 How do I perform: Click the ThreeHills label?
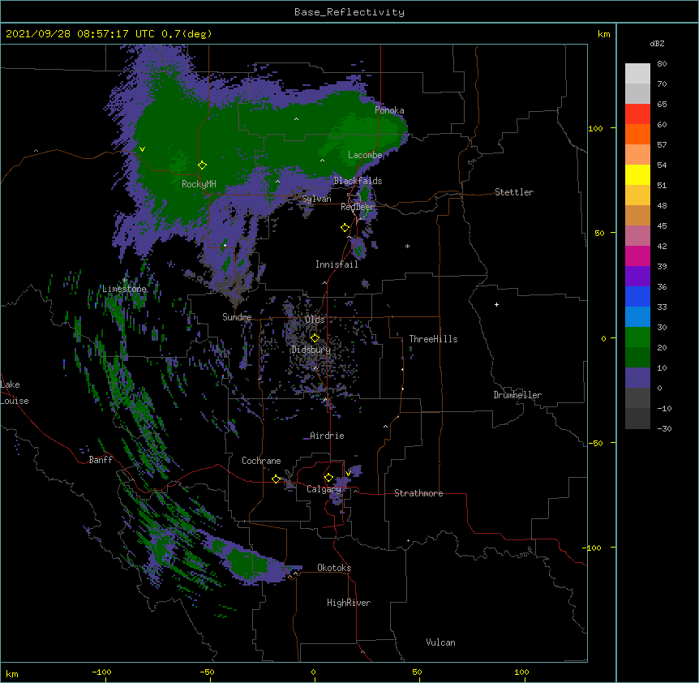click(433, 339)
